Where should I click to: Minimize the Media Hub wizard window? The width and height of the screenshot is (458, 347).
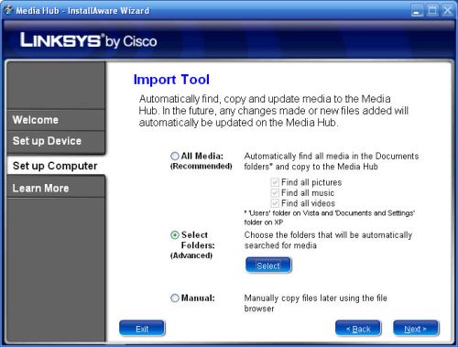point(418,11)
